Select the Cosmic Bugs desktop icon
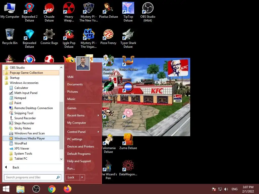Screen dimensions: 259x194 point(49,36)
